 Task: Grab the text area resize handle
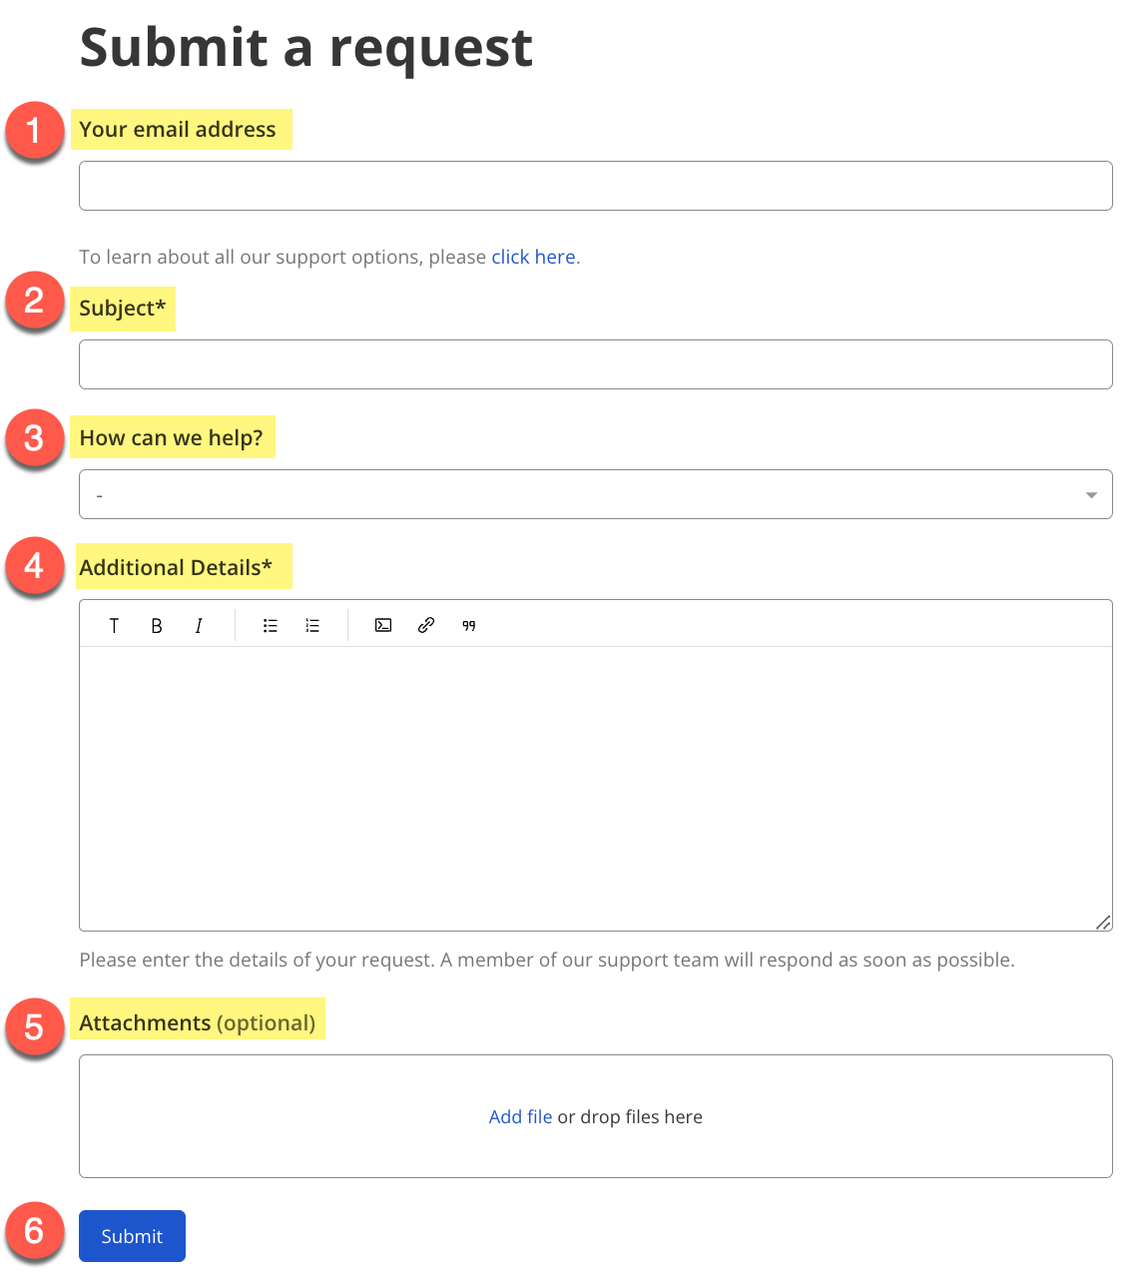tap(1103, 923)
